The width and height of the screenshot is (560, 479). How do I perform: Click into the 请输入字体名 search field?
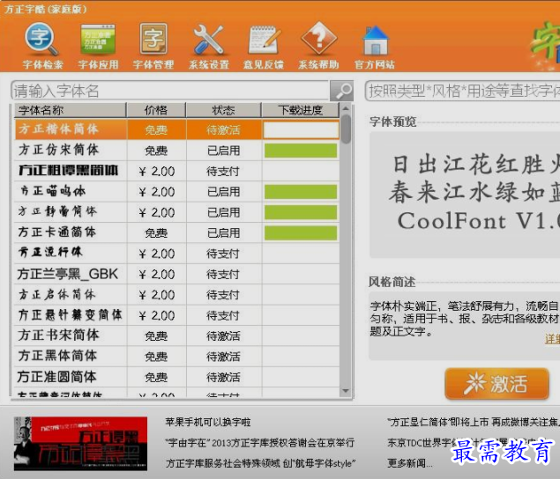tap(170, 91)
